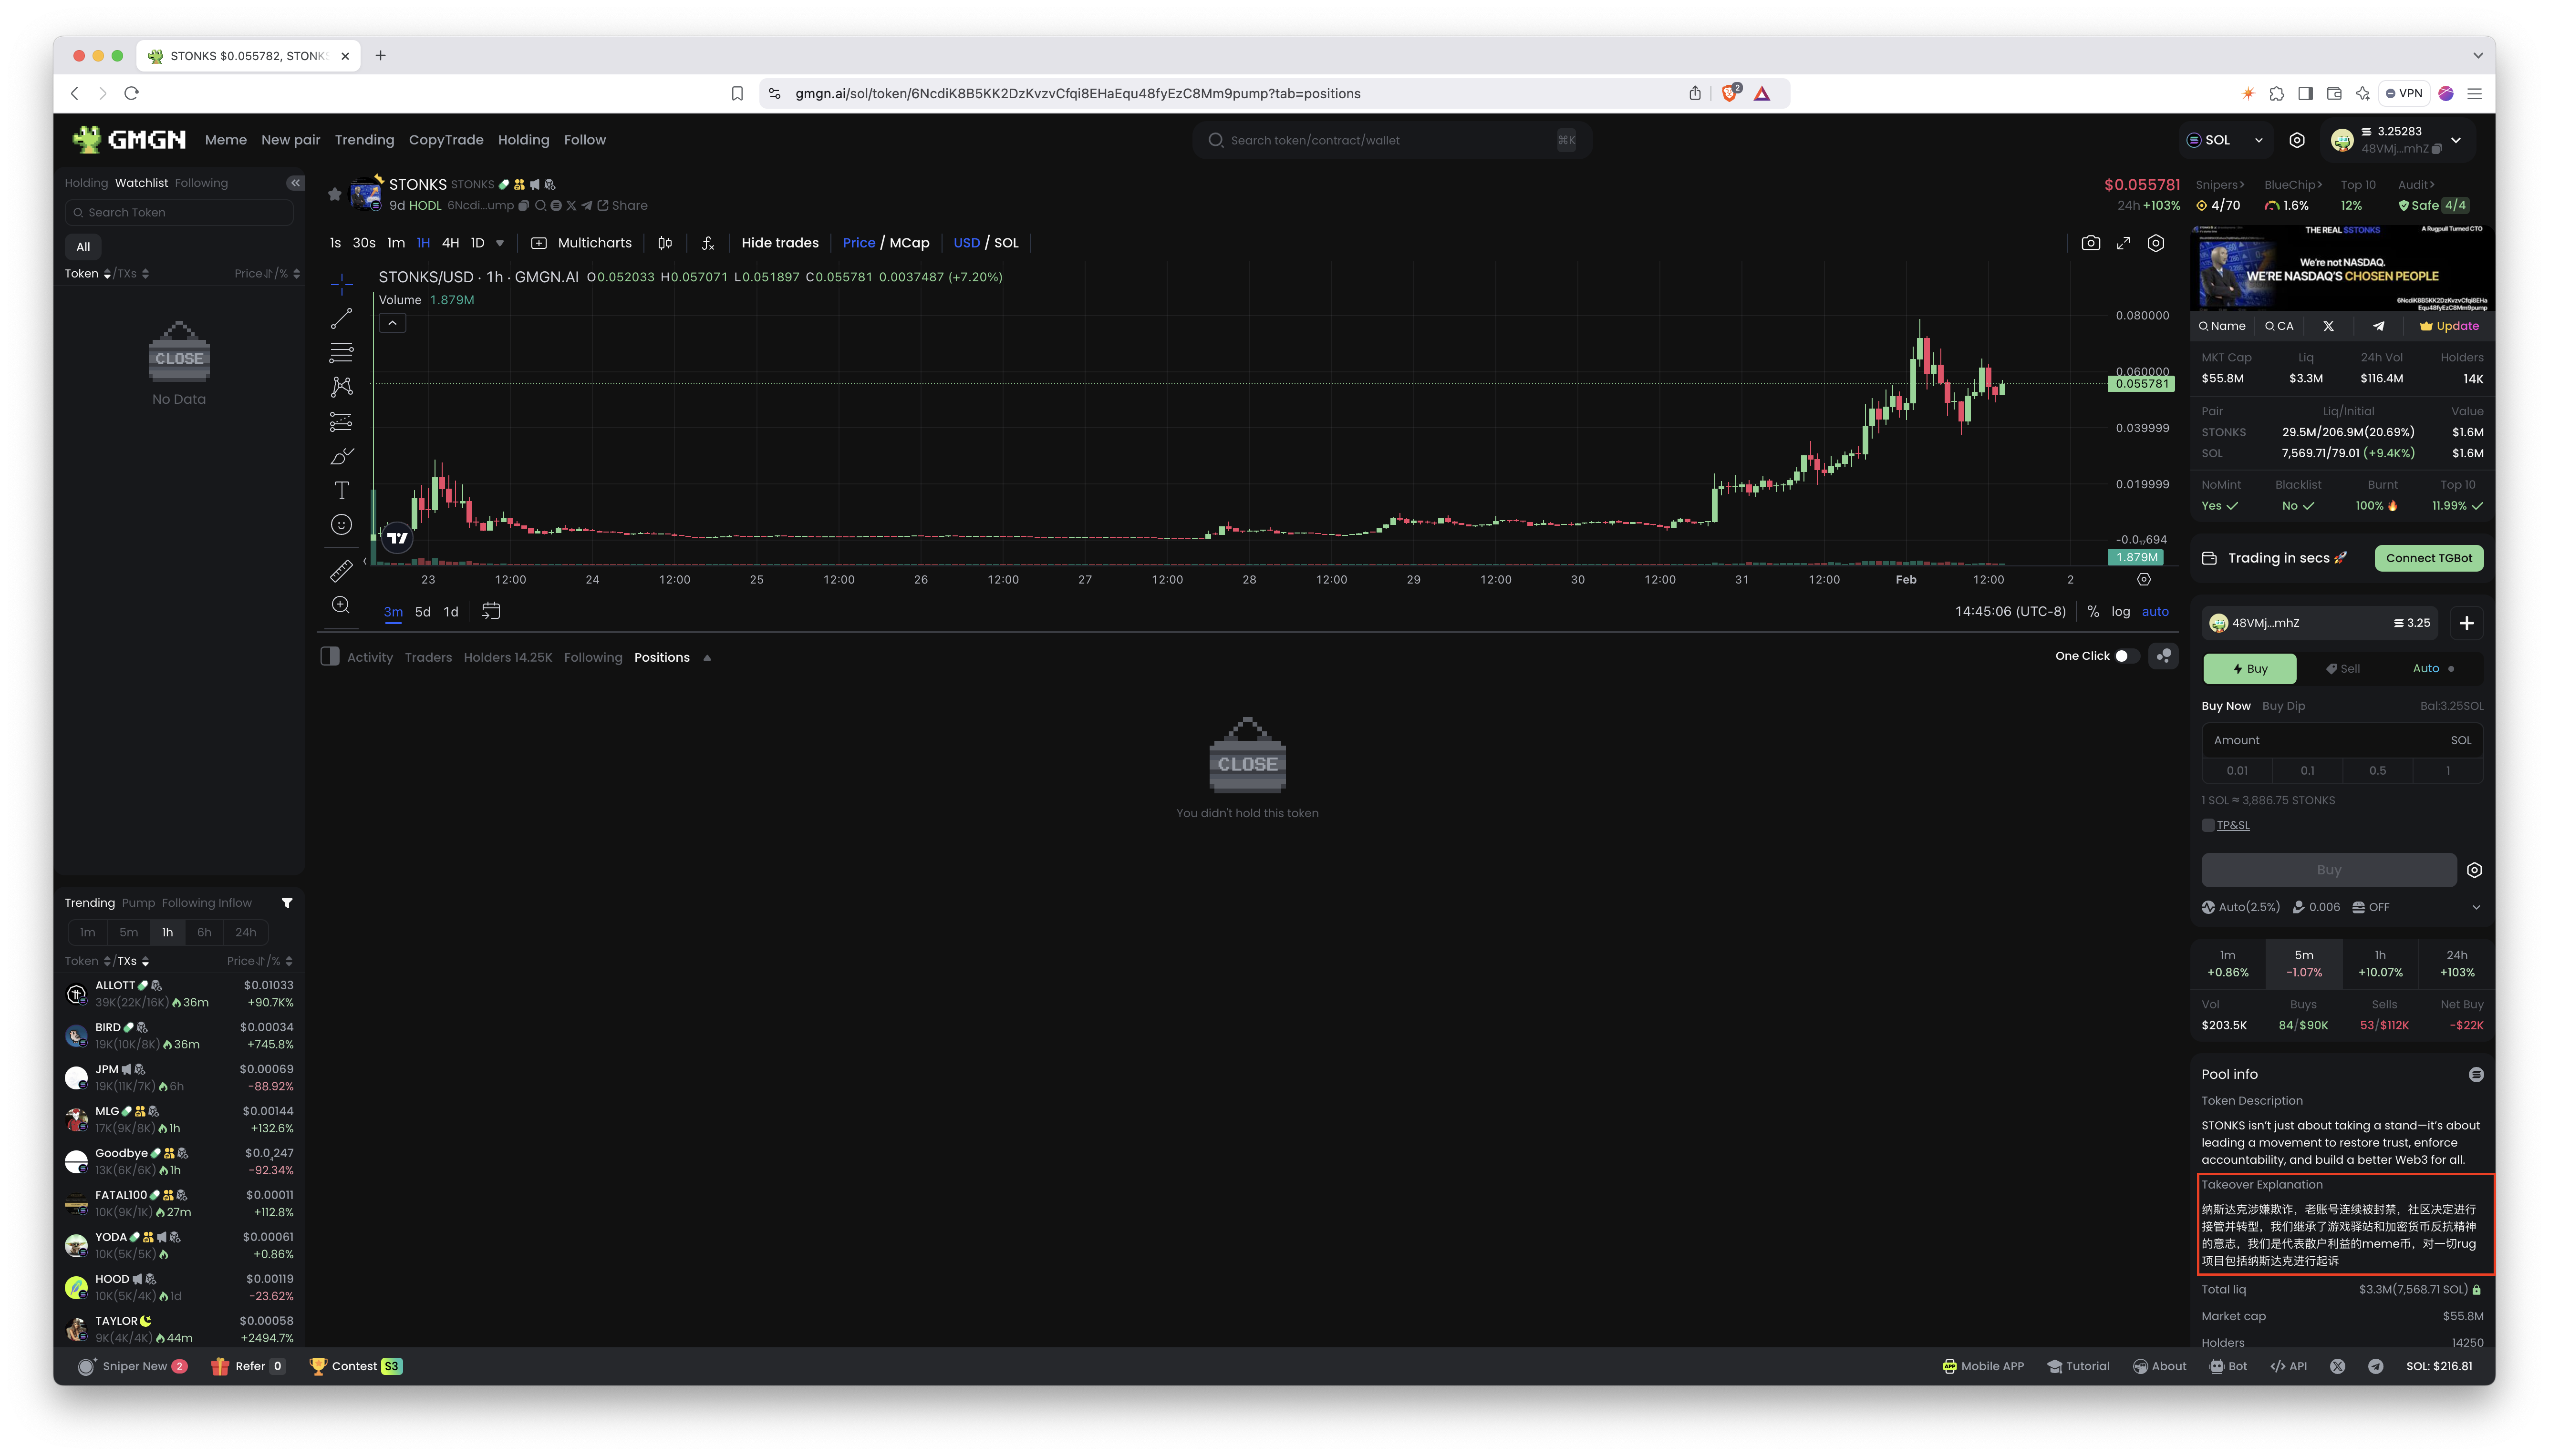
Task: Select the trend line drawing tool
Action: (341, 319)
